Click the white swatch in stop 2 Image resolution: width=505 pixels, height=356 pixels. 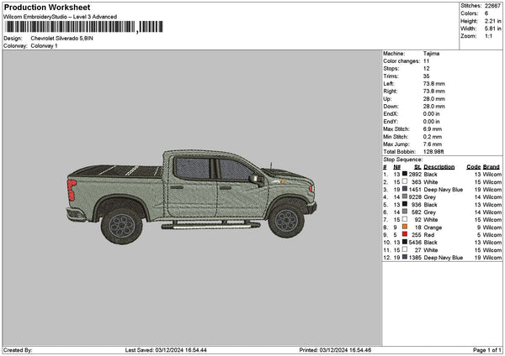pyautogui.click(x=406, y=181)
